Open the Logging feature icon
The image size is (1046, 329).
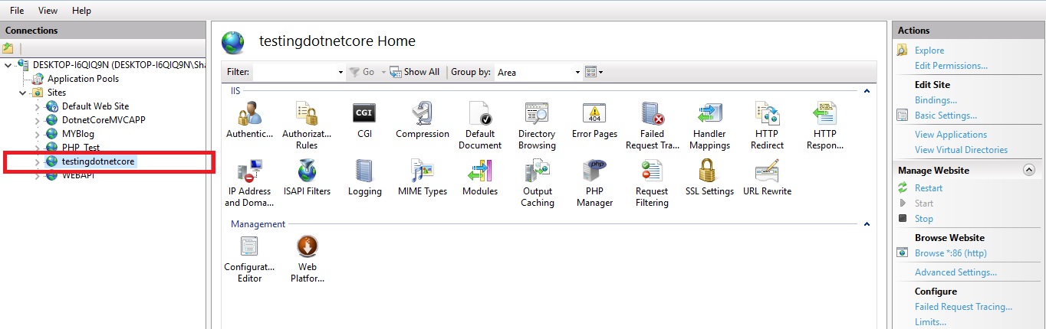pos(364,178)
